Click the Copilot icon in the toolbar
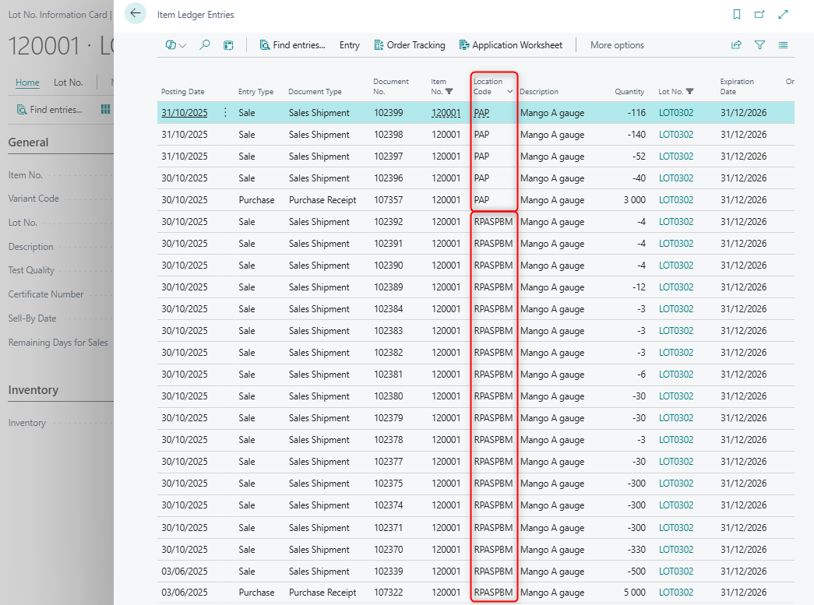814x605 pixels. click(171, 45)
